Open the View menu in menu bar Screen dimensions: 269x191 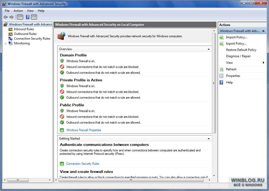[x=30, y=10]
